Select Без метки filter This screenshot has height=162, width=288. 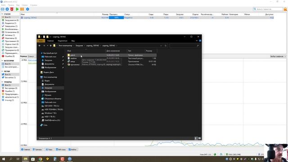(9, 77)
